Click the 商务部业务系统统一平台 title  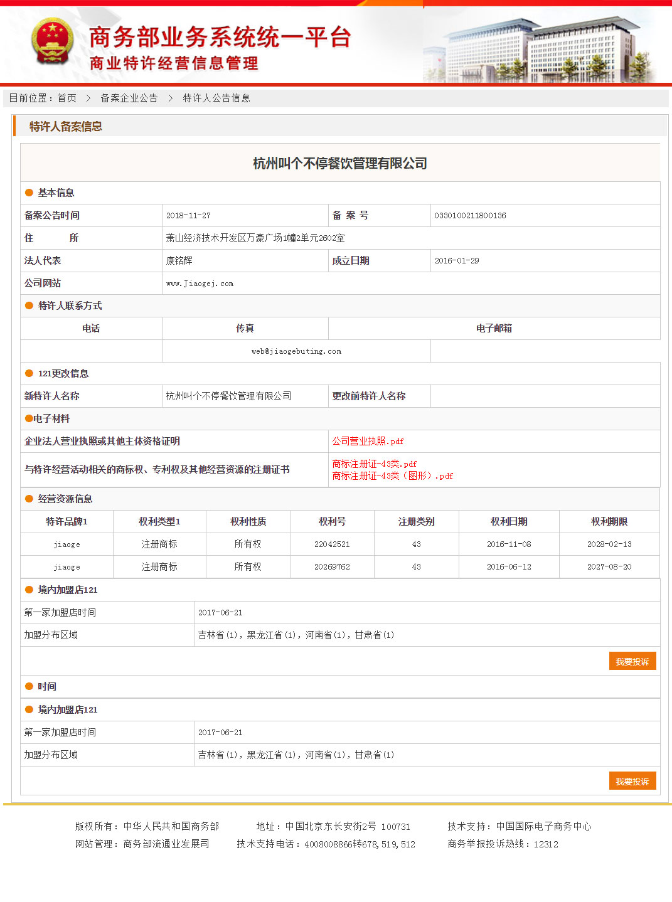pos(220,37)
